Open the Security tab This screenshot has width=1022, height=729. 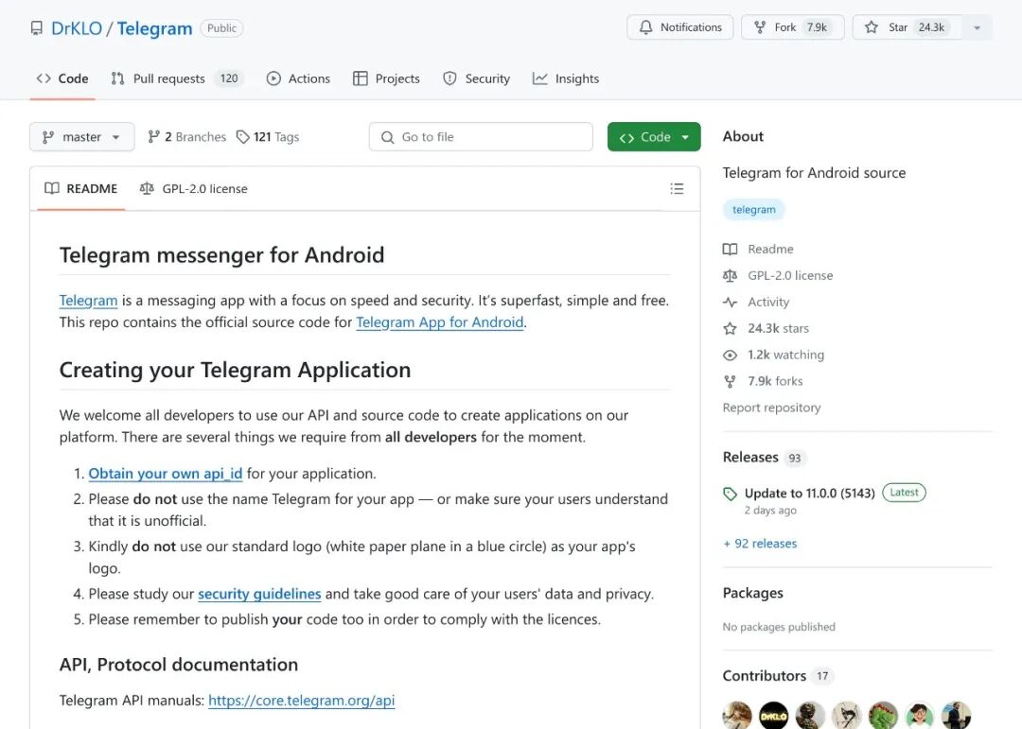pyautogui.click(x=476, y=78)
